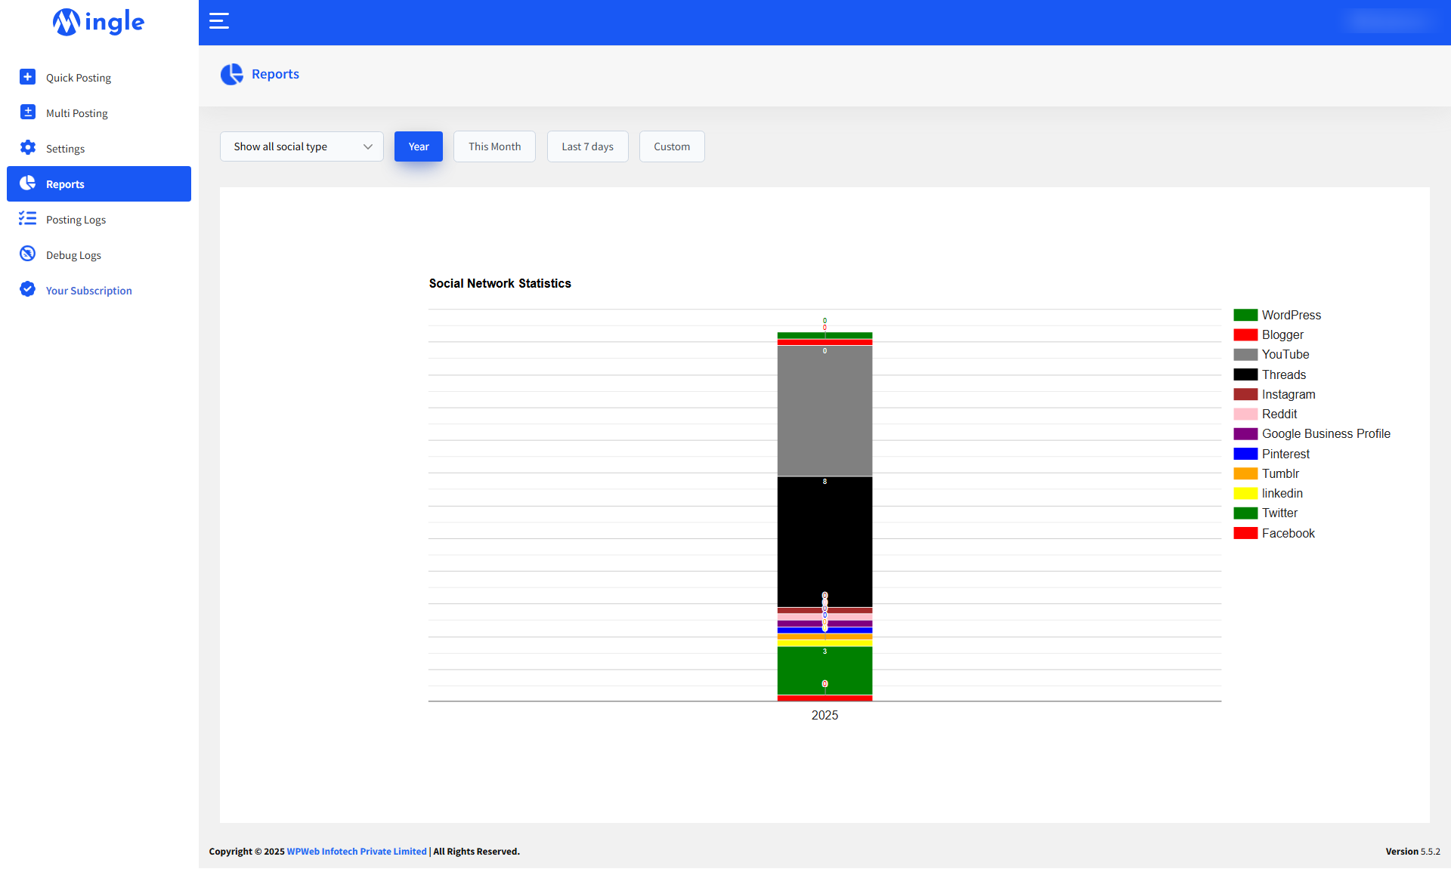The width and height of the screenshot is (1451, 869).
Task: Open Posting Logs
Action: coord(99,219)
